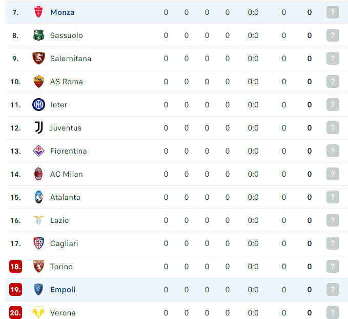Click the question-mark form button for Inter
The image size is (348, 319).
[x=333, y=105]
